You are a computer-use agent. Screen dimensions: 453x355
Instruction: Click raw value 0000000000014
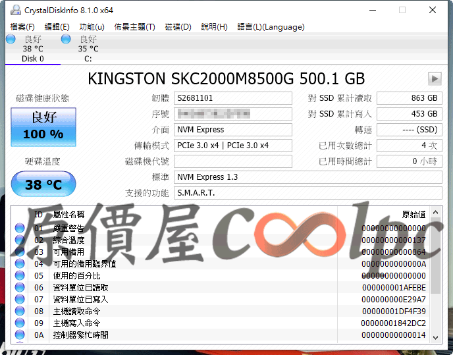click(394, 335)
